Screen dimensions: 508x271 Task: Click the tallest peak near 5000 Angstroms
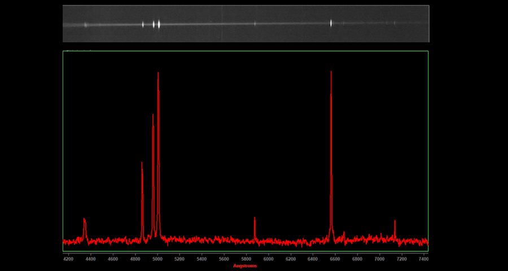[158, 75]
